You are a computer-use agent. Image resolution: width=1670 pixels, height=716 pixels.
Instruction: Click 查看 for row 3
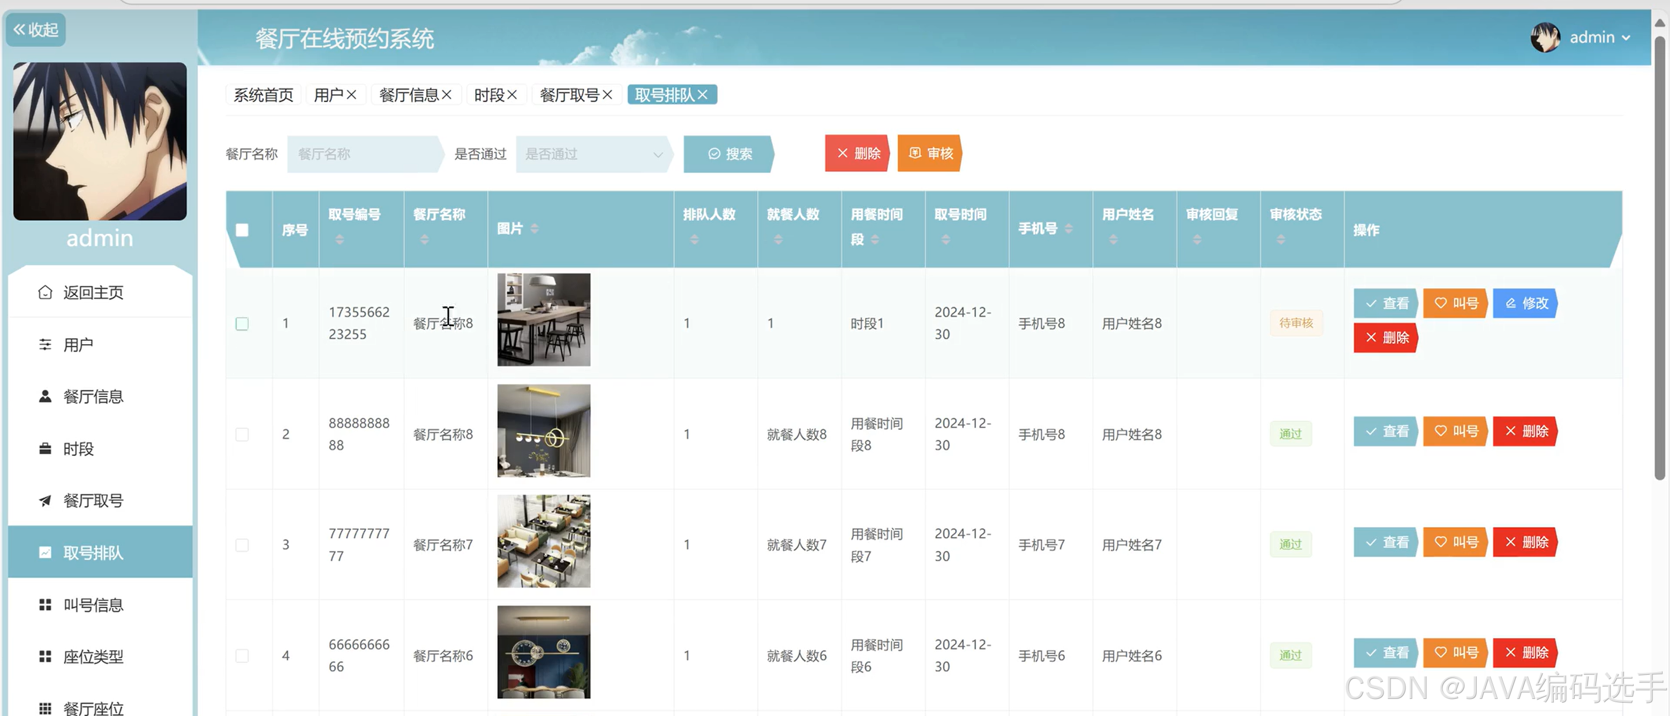tap(1386, 542)
